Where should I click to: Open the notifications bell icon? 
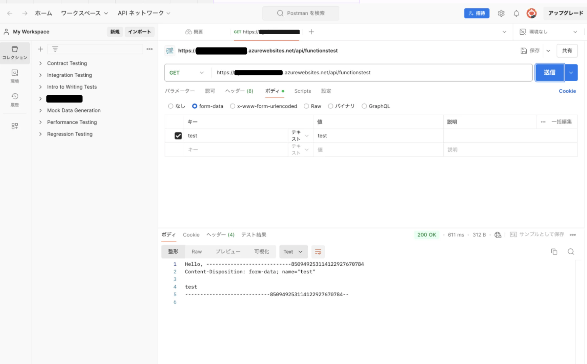(516, 13)
